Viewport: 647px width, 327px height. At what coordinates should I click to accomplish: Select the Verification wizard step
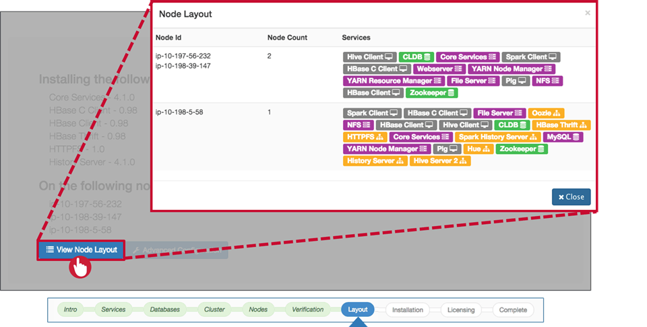(x=308, y=310)
